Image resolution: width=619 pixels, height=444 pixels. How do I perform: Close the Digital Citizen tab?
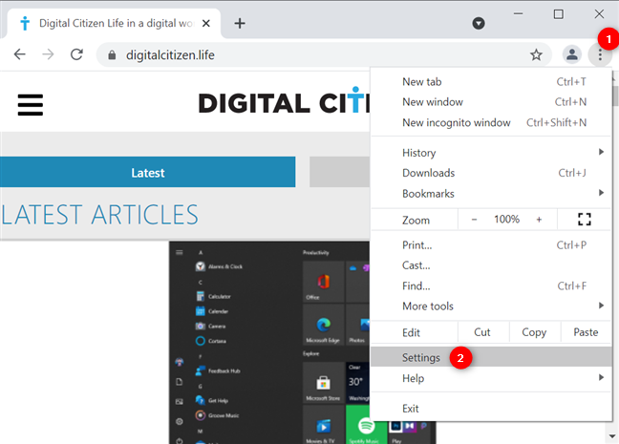click(206, 24)
